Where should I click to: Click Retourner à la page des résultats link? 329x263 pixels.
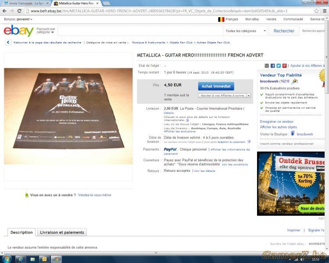[47, 43]
